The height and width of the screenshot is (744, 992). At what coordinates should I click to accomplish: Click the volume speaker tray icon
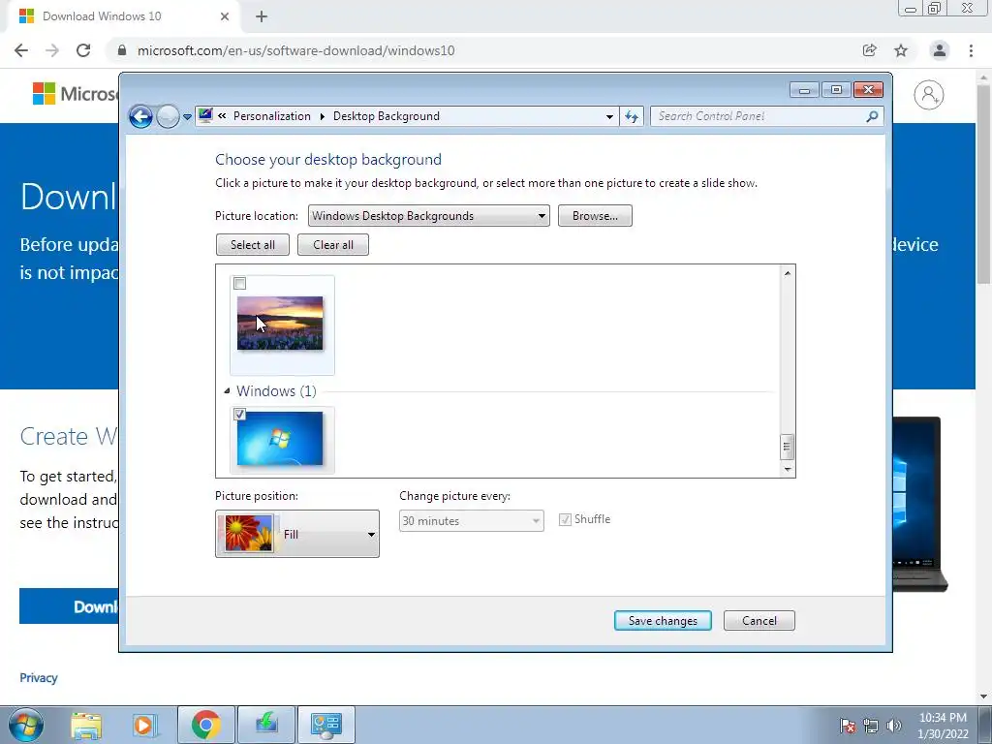coord(894,726)
